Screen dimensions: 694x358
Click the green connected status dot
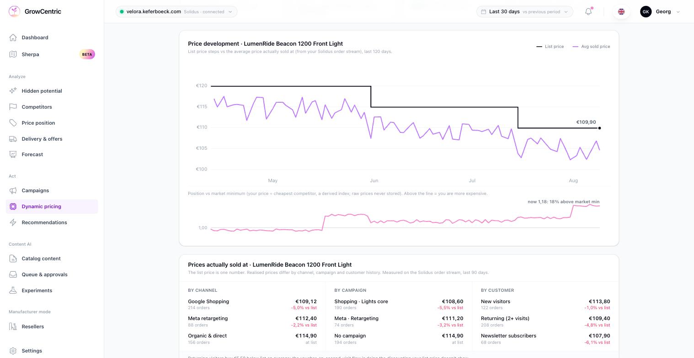[x=122, y=12]
